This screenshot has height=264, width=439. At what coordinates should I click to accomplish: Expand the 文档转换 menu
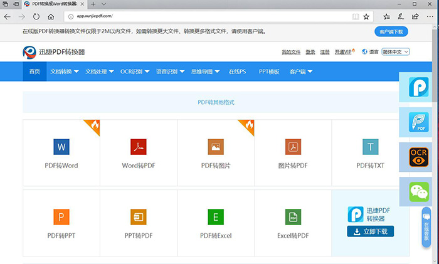point(65,71)
